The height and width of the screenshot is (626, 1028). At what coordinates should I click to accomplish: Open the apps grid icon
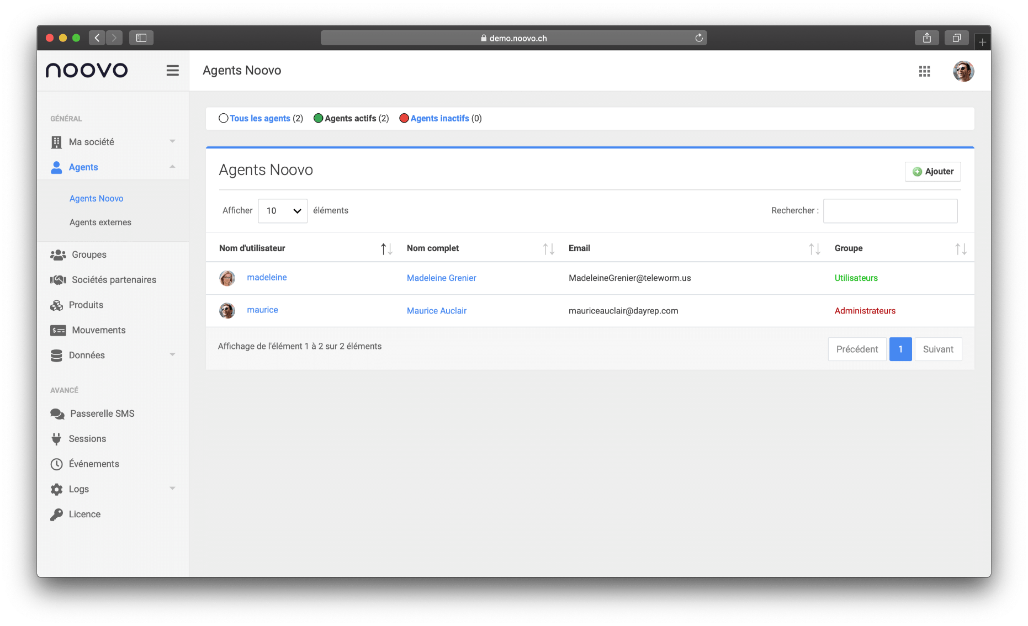point(924,71)
